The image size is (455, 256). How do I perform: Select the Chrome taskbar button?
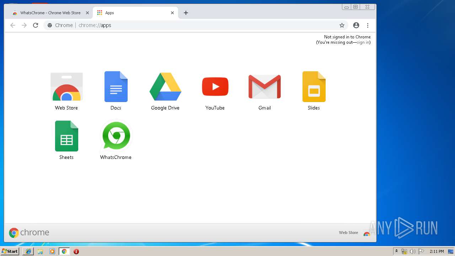pos(64,251)
